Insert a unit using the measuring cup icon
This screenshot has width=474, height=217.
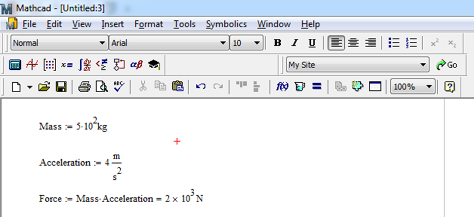click(300, 86)
